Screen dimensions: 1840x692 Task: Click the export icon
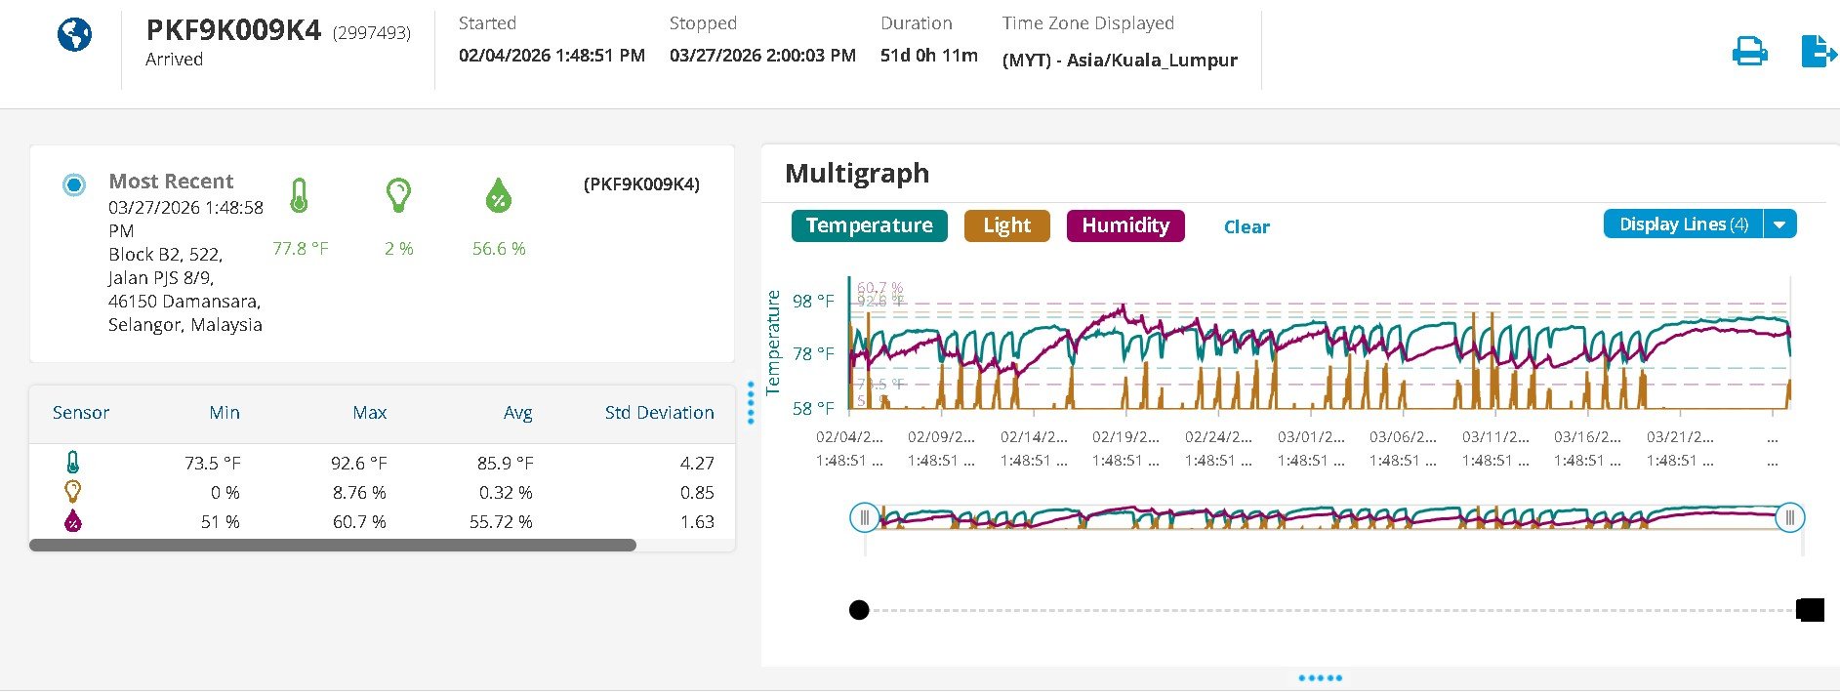pyautogui.click(x=1817, y=51)
